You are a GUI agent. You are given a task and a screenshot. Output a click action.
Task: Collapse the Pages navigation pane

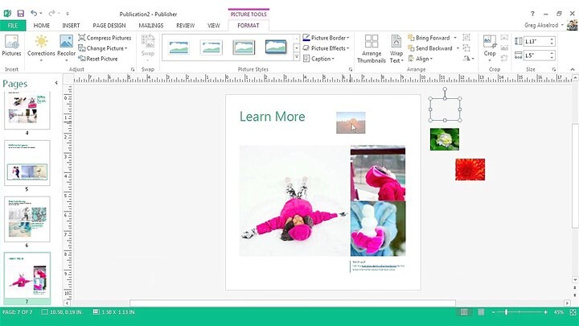55,84
